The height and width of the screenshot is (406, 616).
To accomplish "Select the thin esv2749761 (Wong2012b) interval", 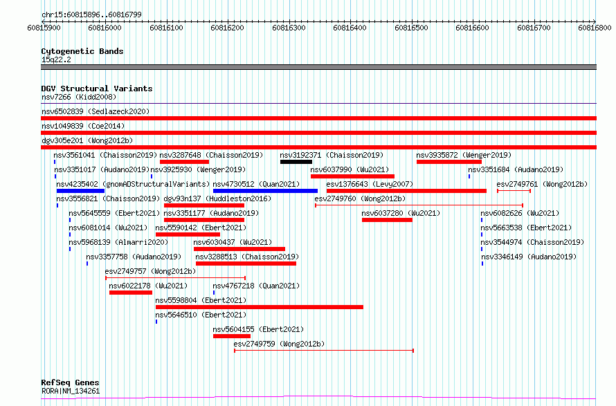I will (514, 191).
